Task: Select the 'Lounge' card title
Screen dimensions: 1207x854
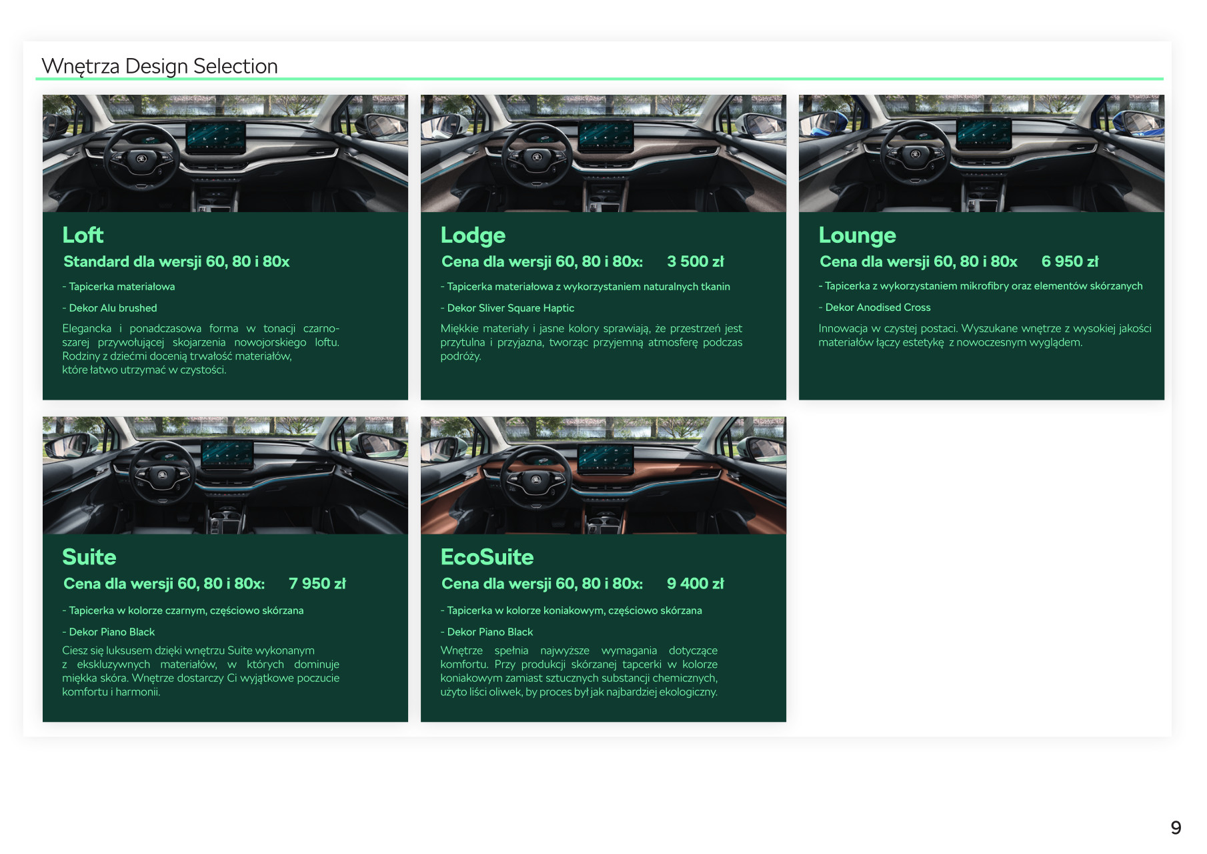Action: tap(857, 236)
